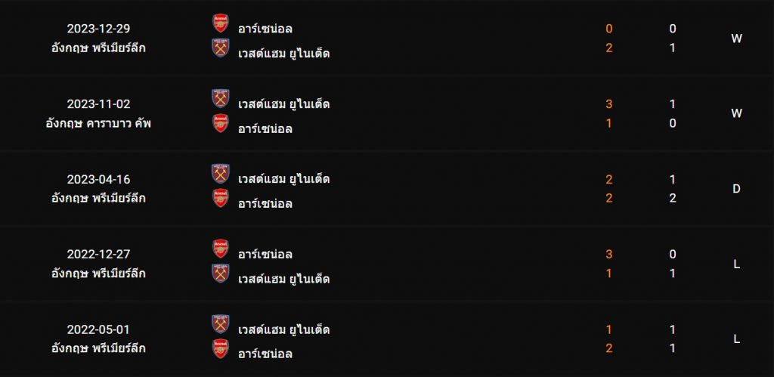The width and height of the screenshot is (774, 377).
Task: Click West Ham crest in 2023-12-29 match
Action: [221, 48]
